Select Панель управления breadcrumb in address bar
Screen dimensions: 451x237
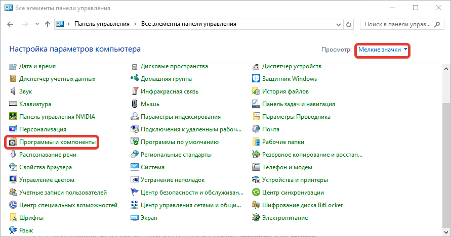(x=102, y=24)
